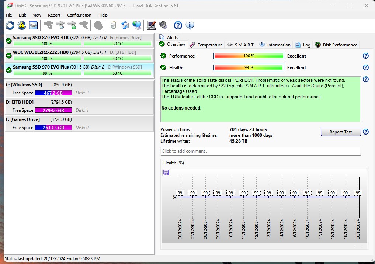Switch to the S.M.A.R.T. tab
Image resolution: width=375 pixels, height=264 pixels.
(240, 45)
